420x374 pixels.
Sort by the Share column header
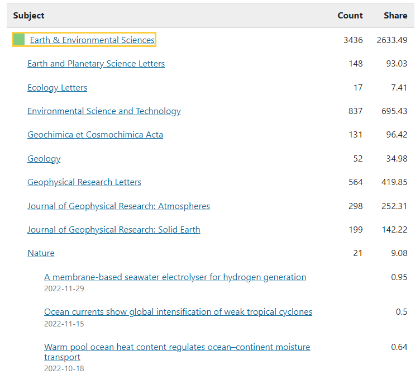[x=395, y=16]
